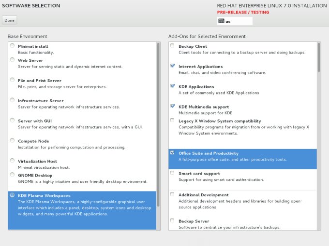Click the 'KDE Applications' label text

(x=196, y=87)
